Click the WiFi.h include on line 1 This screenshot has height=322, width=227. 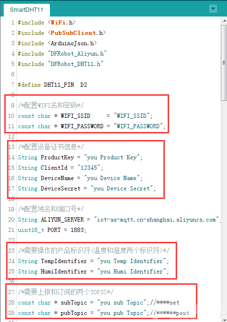[62, 22]
